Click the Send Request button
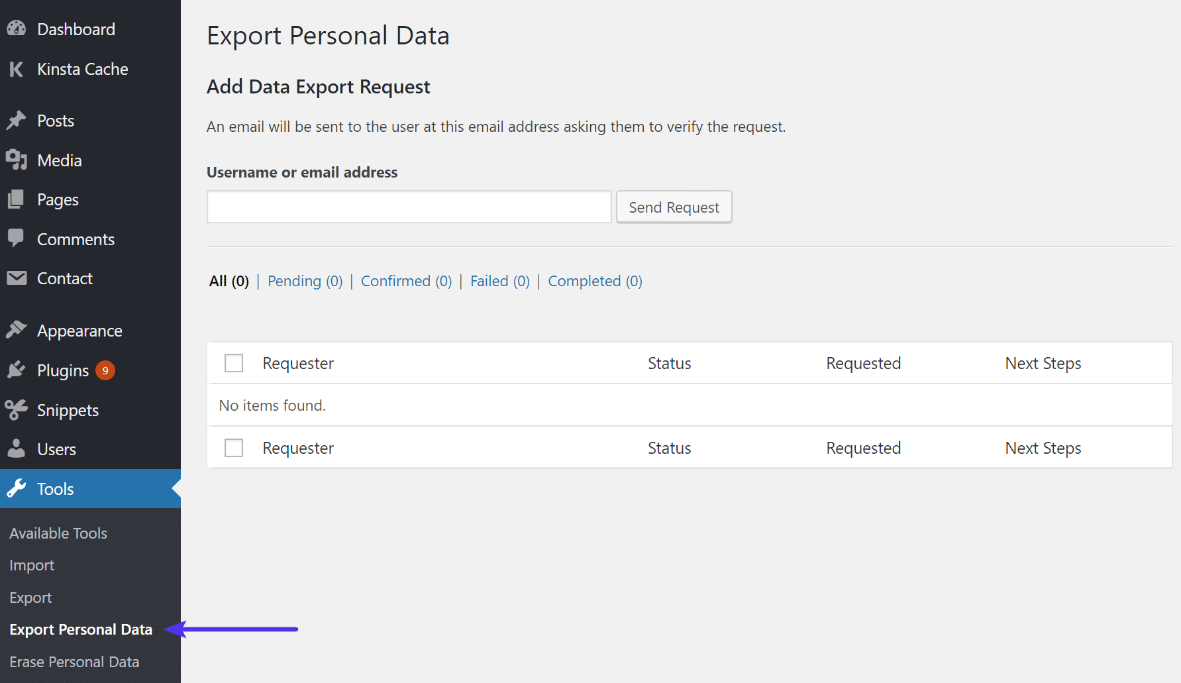The image size is (1181, 683). point(673,207)
